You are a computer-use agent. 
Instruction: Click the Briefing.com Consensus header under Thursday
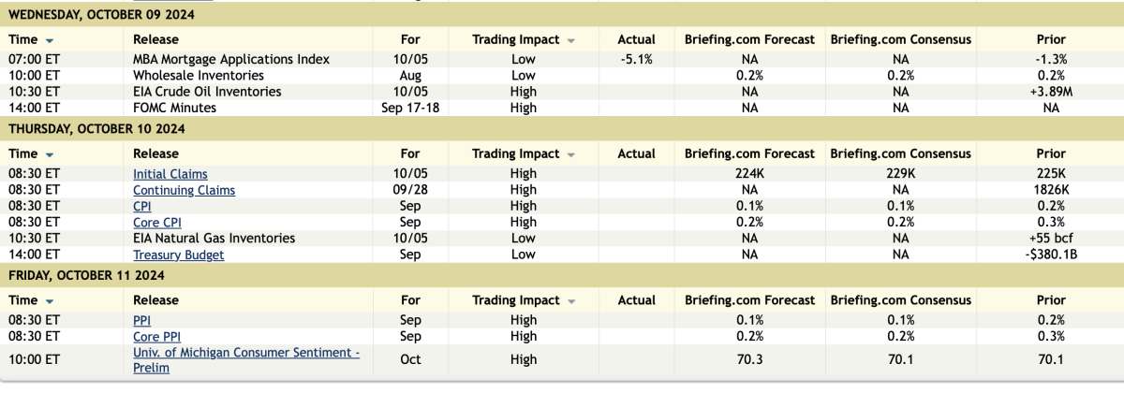pos(900,153)
